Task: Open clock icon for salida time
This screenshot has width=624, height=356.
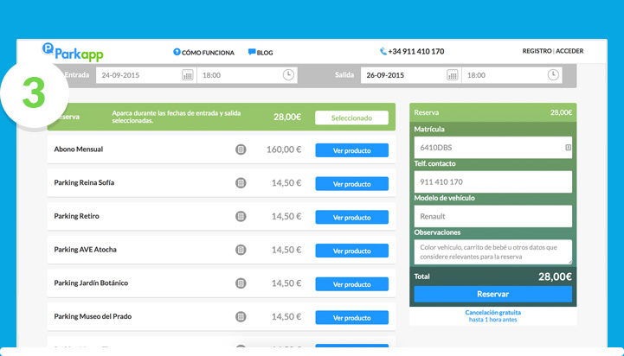Action: tap(554, 75)
